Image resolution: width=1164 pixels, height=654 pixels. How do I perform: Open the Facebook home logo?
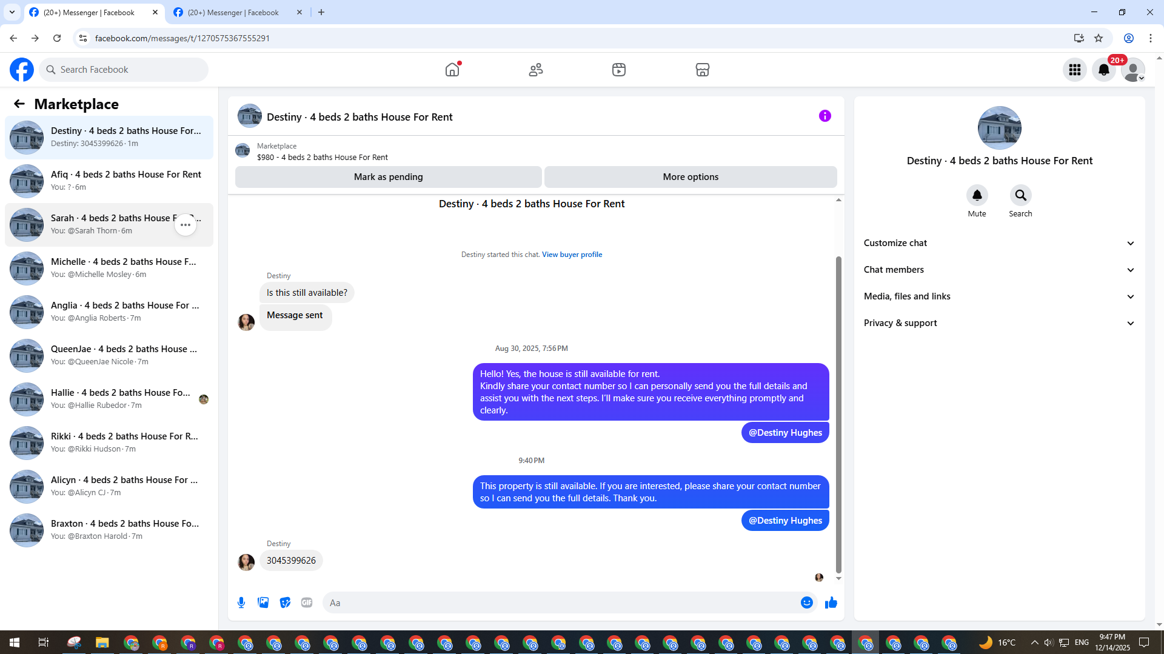(22, 70)
